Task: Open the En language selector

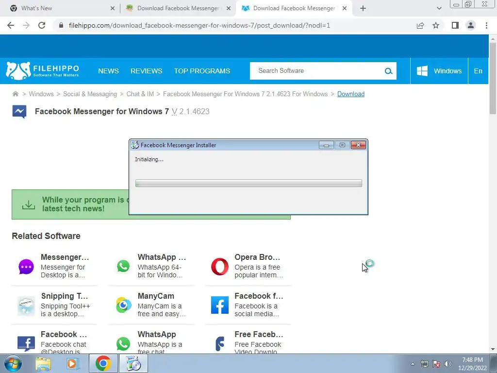Action: click(x=478, y=71)
